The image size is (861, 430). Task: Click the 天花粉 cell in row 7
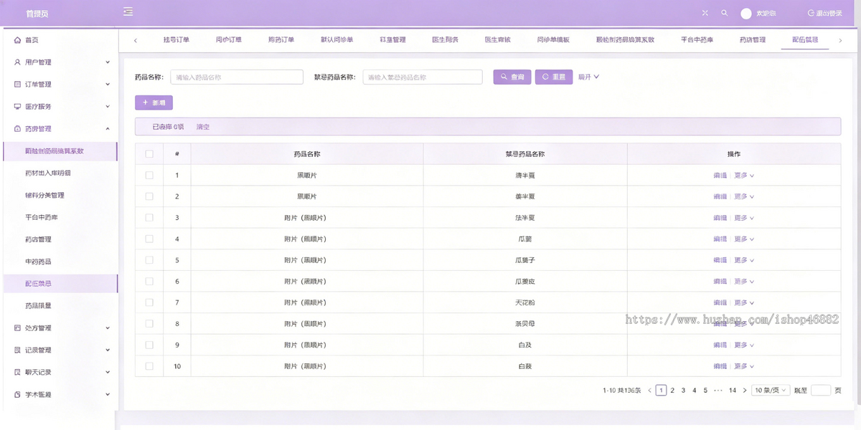click(x=526, y=302)
